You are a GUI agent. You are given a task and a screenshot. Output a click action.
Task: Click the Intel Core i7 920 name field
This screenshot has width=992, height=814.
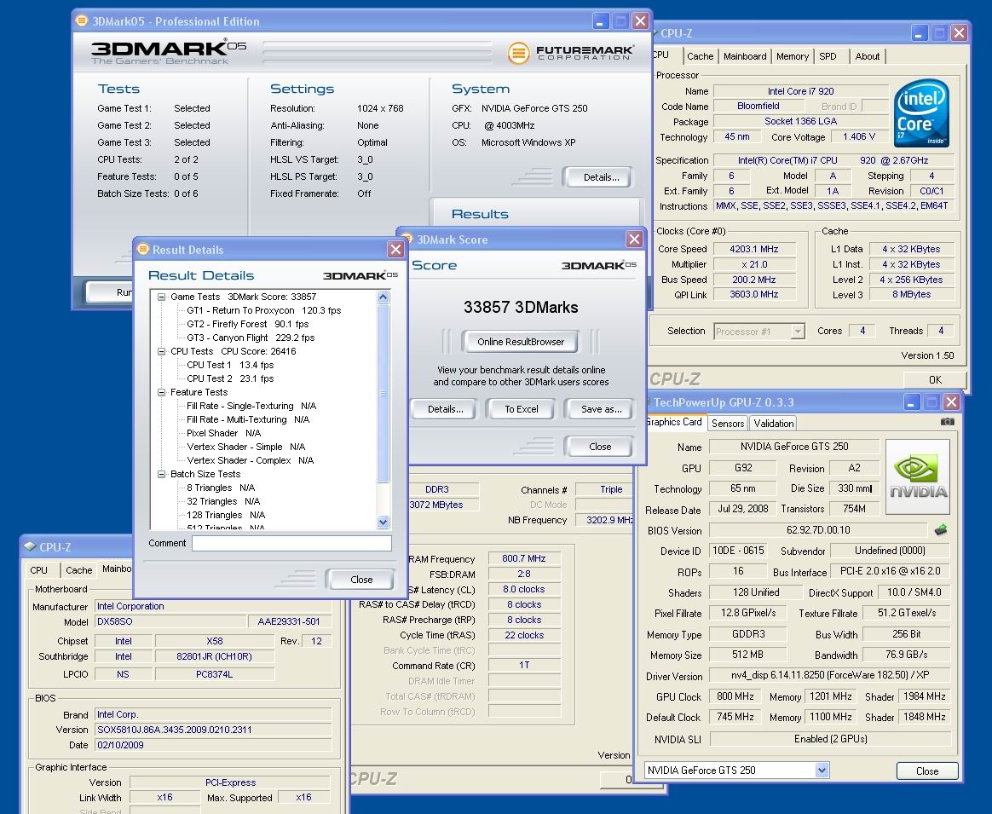click(800, 91)
